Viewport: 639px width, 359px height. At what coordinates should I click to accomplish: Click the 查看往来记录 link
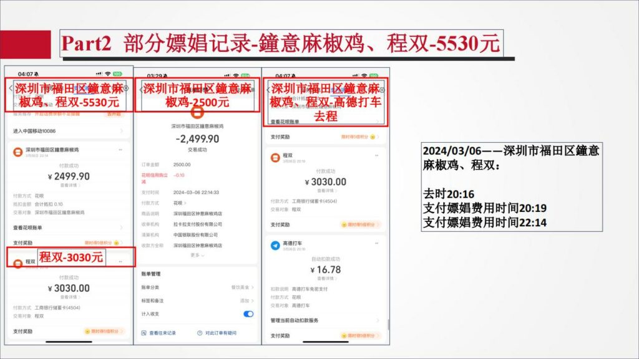point(162,333)
